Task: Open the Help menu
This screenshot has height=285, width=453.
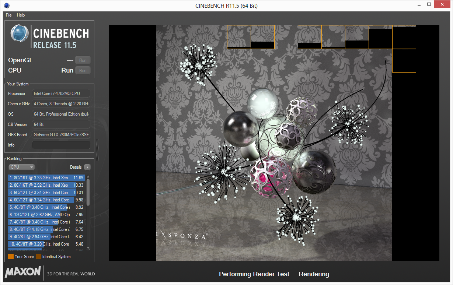Action: click(x=21, y=15)
